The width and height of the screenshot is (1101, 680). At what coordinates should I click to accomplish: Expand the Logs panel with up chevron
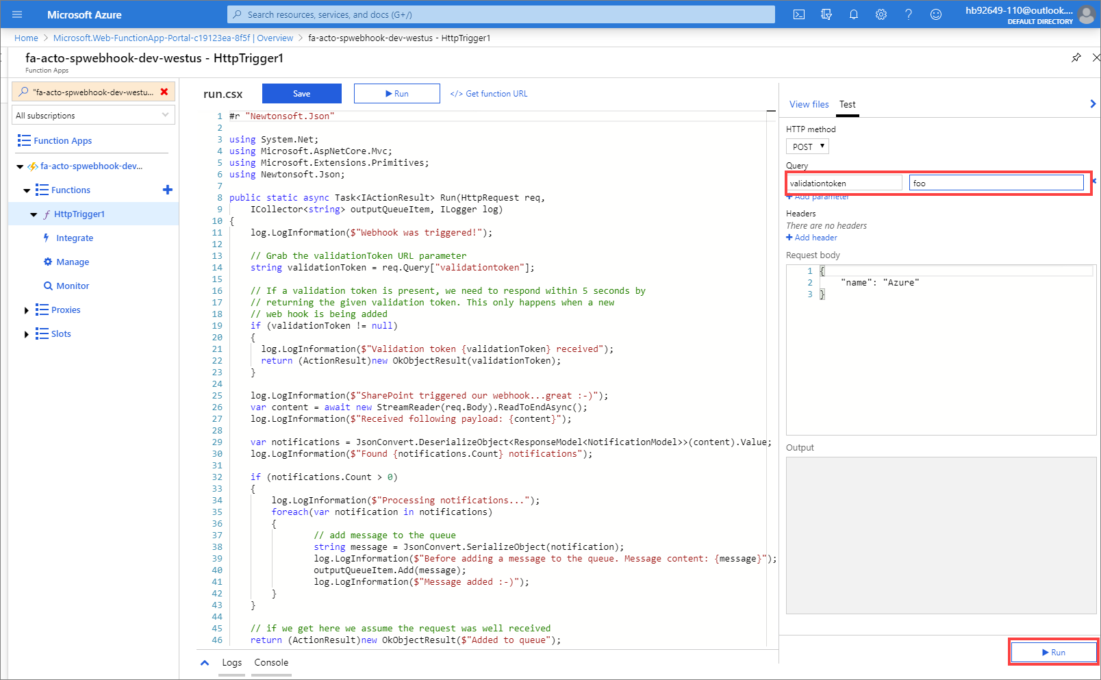pos(205,662)
